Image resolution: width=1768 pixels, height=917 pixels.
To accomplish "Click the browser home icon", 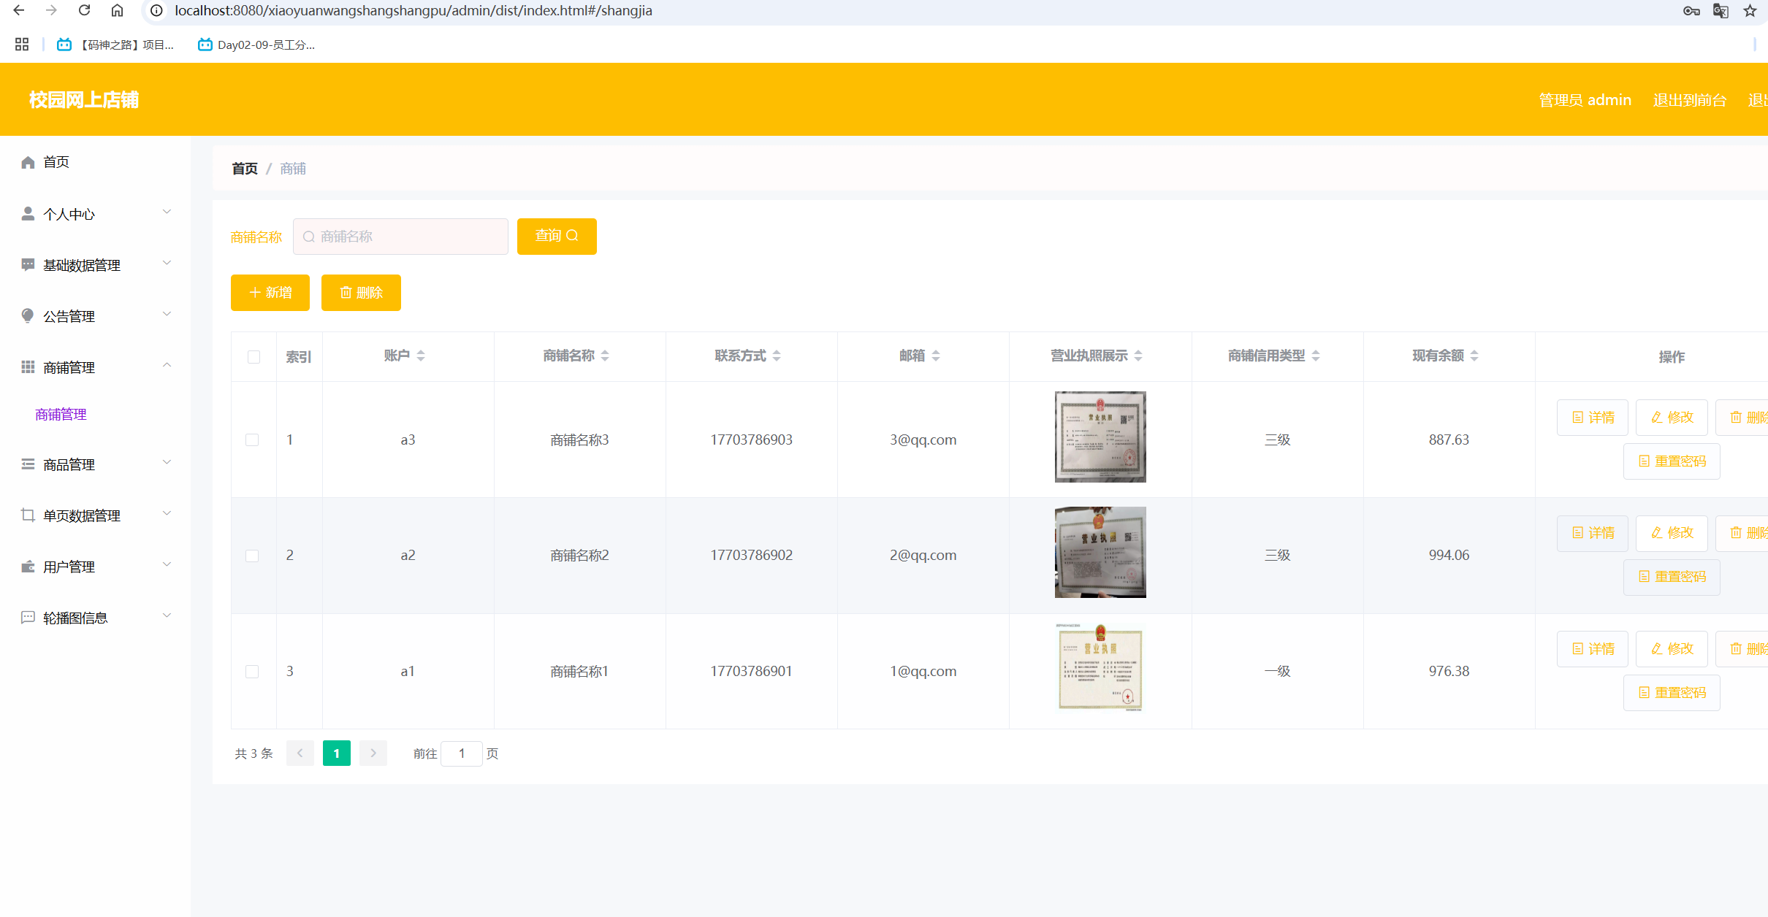I will [117, 10].
